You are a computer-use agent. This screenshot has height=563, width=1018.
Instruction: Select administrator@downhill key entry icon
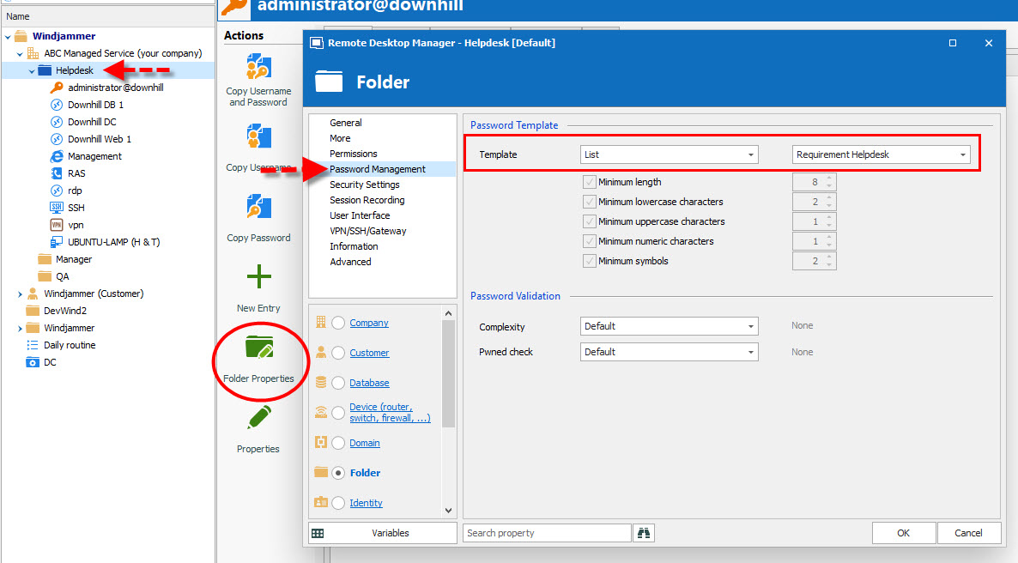tap(57, 87)
